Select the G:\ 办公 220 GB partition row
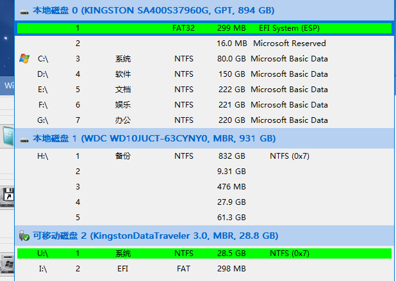The height and width of the screenshot is (281, 396). [x=204, y=120]
